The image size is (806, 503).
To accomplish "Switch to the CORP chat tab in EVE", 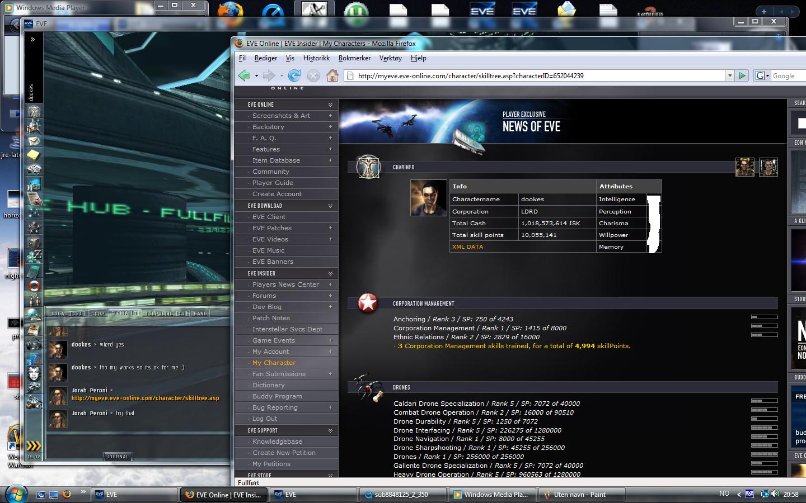I will point(98,314).
